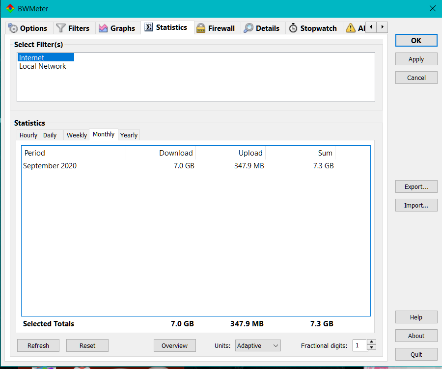Click the Export... button
This screenshot has height=369, width=442.
point(416,187)
